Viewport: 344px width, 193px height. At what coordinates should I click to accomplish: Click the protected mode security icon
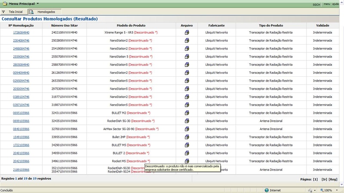310,190
